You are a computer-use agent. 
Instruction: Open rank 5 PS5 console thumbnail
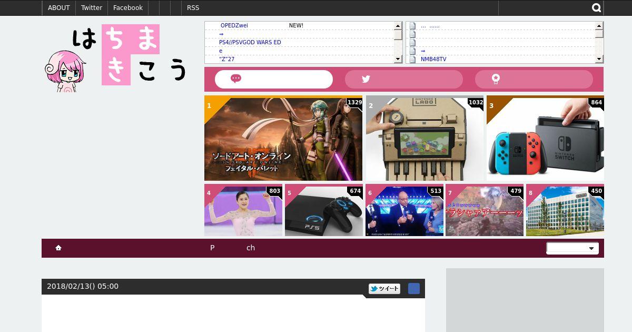point(324,210)
